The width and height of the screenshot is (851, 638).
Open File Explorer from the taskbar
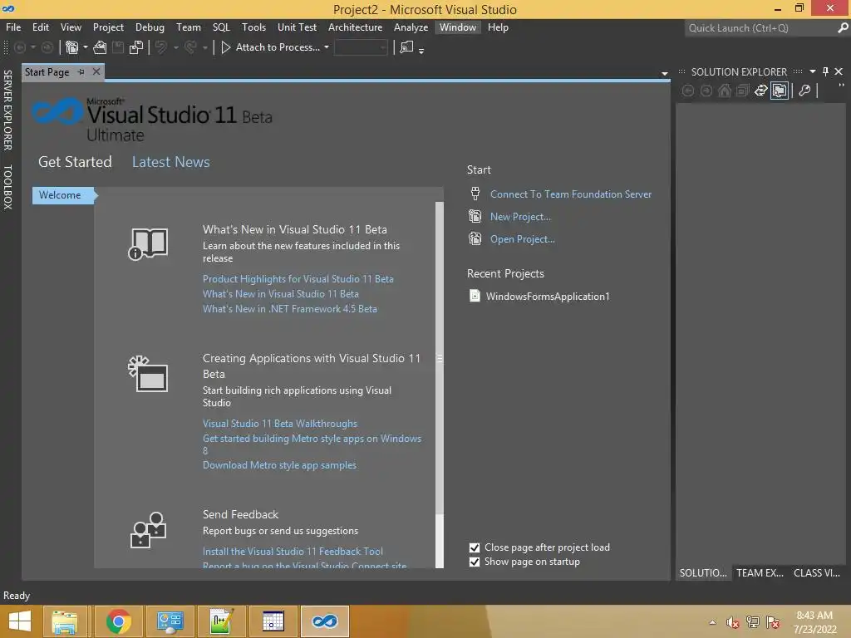(x=65, y=621)
